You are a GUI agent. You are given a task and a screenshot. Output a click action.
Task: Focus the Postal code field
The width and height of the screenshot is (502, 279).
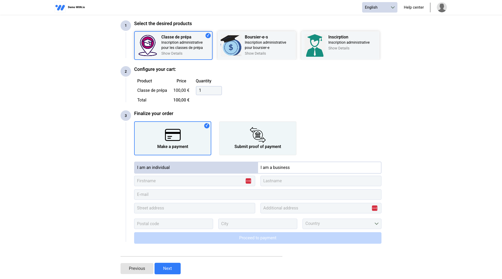pos(173,224)
